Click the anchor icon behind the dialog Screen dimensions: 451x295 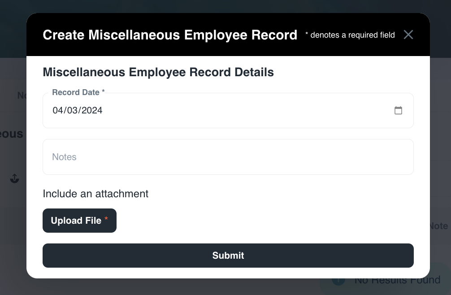click(15, 179)
